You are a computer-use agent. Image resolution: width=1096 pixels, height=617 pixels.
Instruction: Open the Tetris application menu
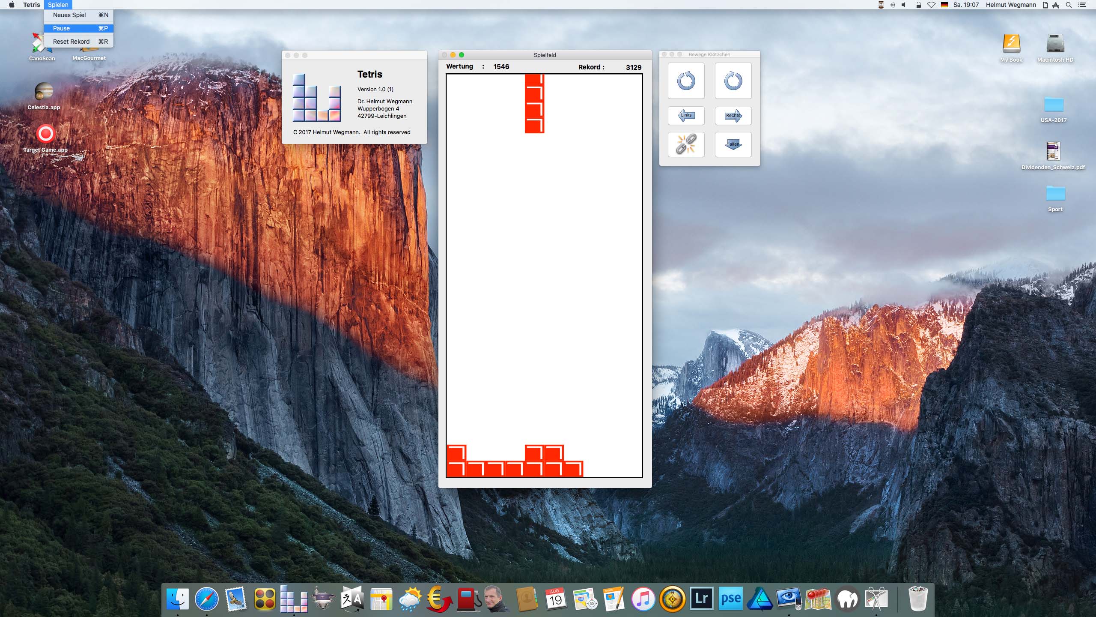pos(32,5)
